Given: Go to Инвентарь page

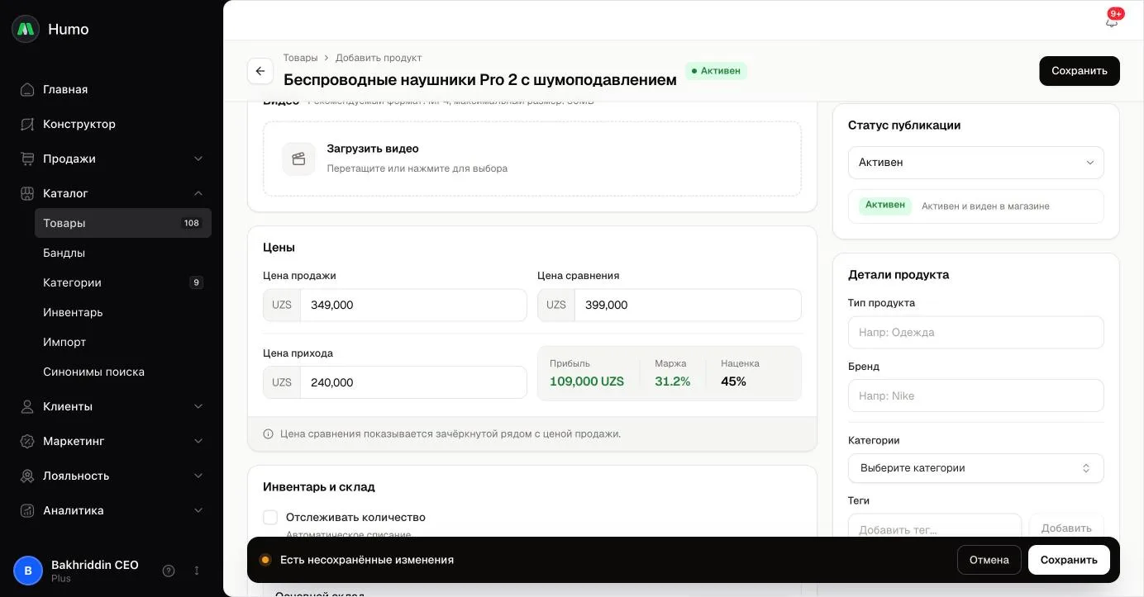Looking at the screenshot, I should coord(123,312).
